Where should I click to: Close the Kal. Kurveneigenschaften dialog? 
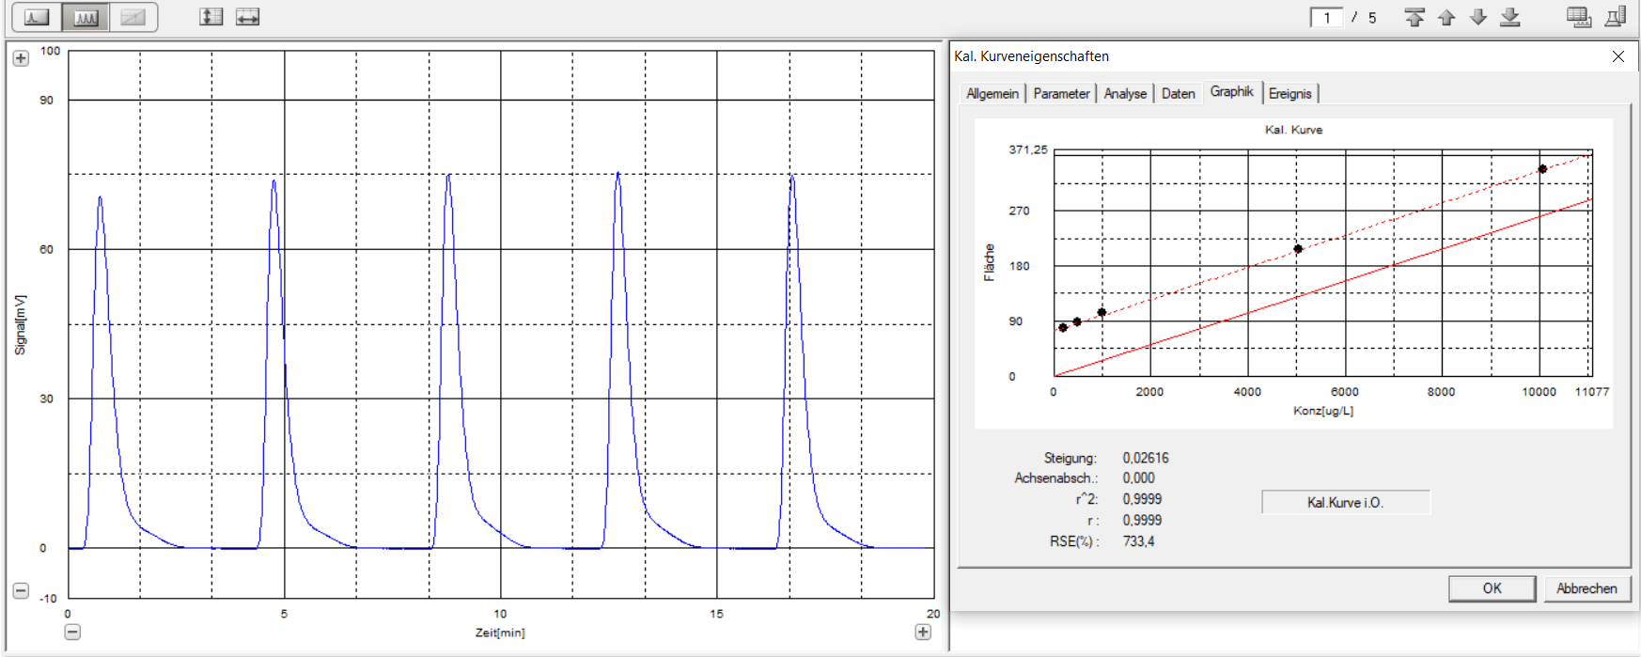(x=1618, y=56)
